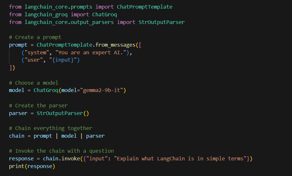
Task: Click the "# Choose a model" comment
Action: point(34,83)
